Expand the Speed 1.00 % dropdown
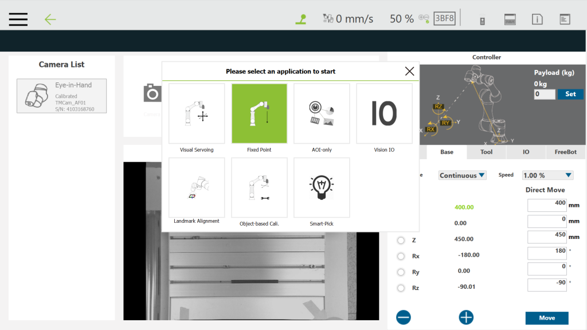Viewport: 587px width, 330px height. (547, 175)
